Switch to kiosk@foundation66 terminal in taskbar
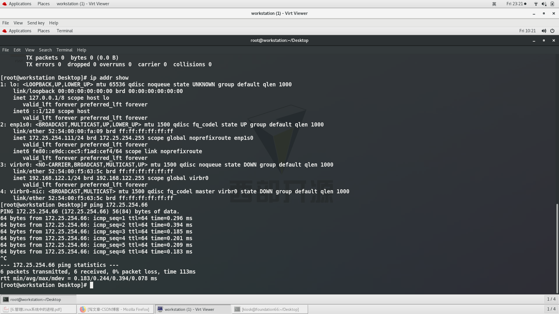 pos(270,309)
